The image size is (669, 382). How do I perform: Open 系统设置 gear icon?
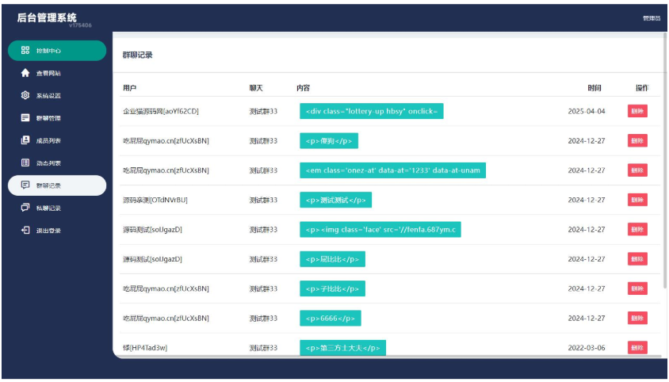(25, 96)
